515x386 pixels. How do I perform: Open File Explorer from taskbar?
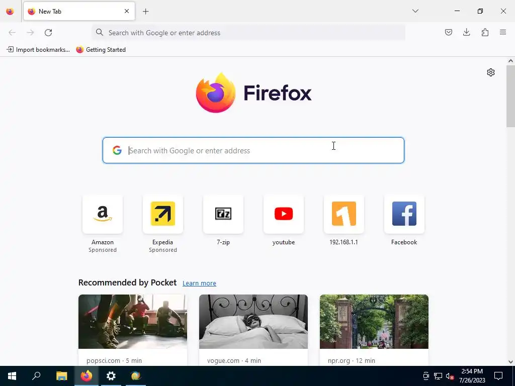(61, 376)
